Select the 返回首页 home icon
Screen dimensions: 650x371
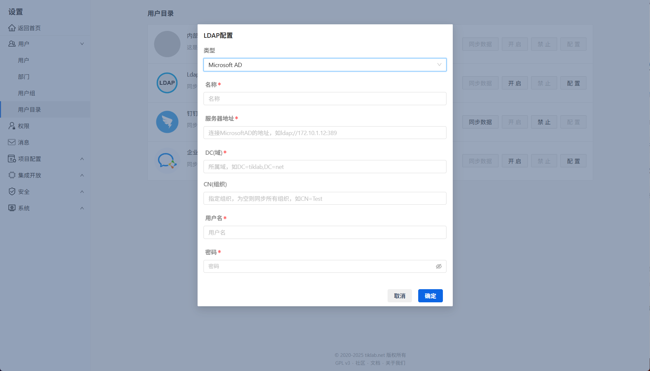[x=12, y=28]
